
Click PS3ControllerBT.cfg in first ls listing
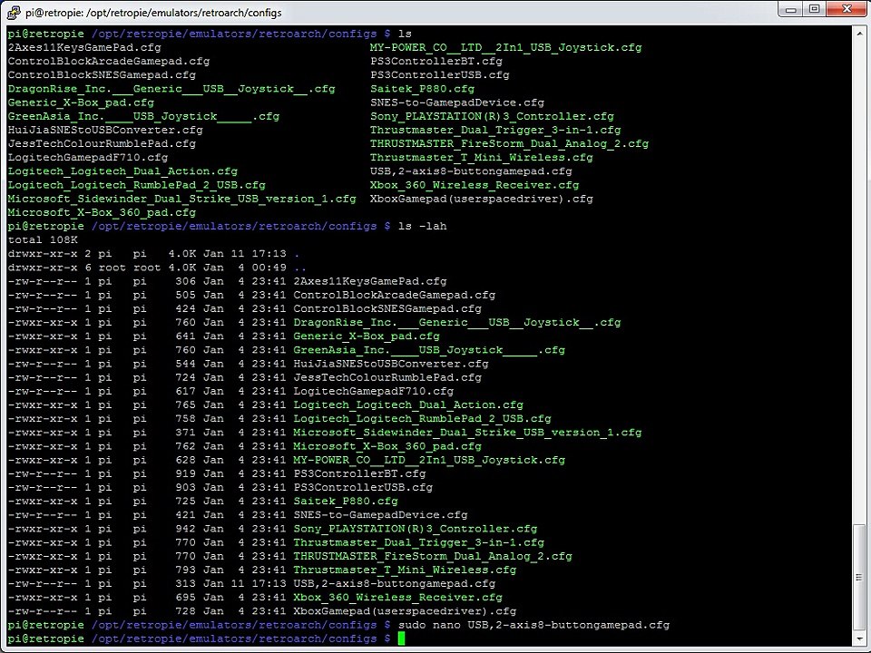(436, 61)
